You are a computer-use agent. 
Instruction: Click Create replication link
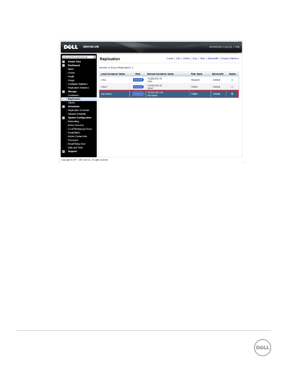pyautogui.click(x=170, y=59)
